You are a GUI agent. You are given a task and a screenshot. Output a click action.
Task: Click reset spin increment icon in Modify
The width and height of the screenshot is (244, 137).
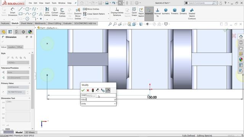pos(103,90)
